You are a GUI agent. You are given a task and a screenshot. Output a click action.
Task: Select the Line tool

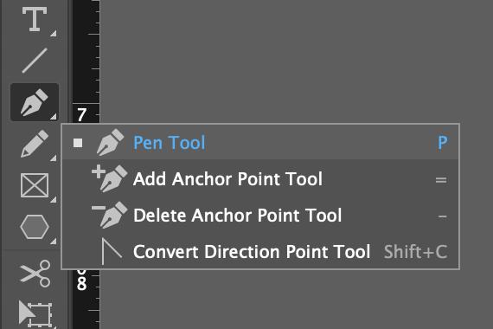[x=35, y=60]
